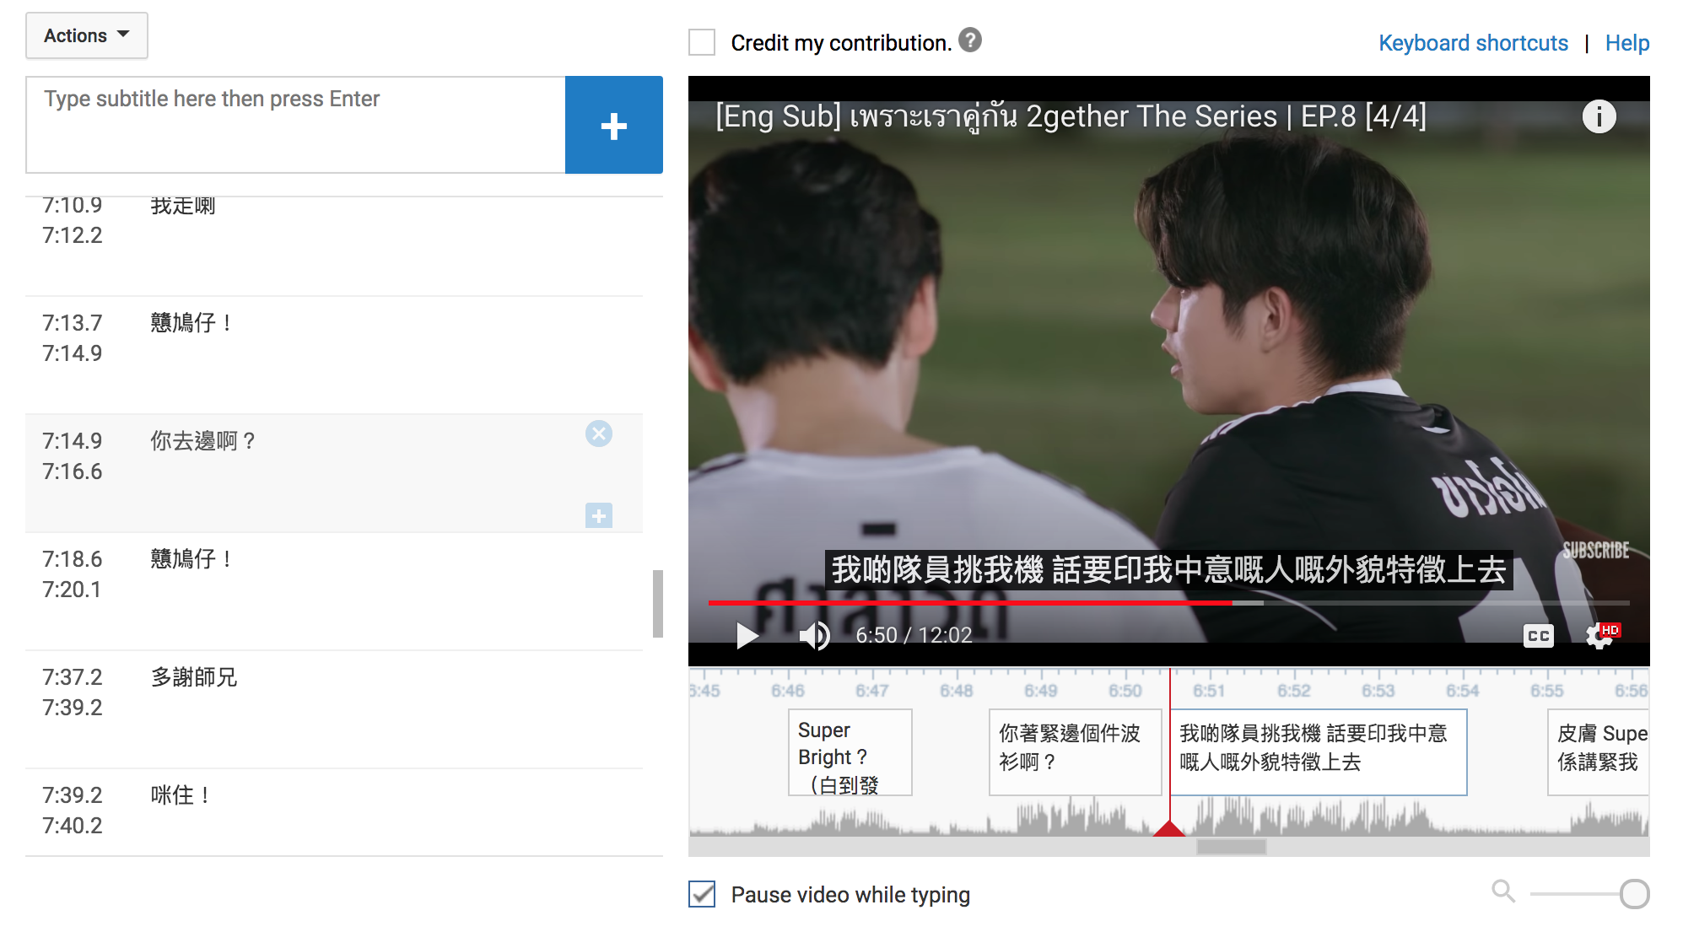Click the SUBSCRIBE watermark on video

(1596, 551)
